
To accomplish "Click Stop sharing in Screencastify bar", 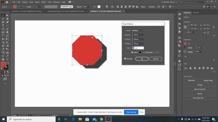I will coord(131,112).
